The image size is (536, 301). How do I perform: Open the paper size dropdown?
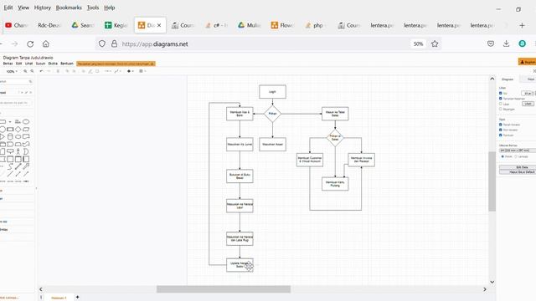518,150
